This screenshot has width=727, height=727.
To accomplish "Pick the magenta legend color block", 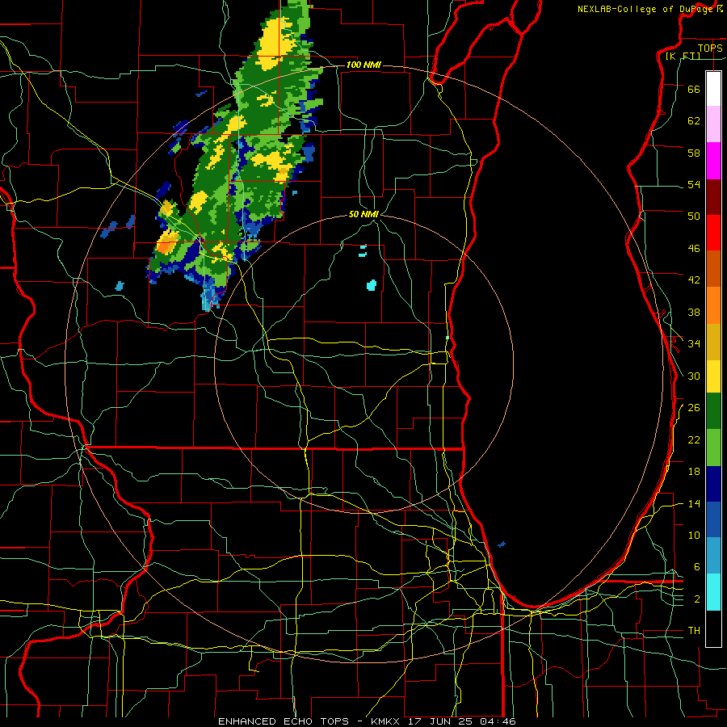I will [713, 161].
